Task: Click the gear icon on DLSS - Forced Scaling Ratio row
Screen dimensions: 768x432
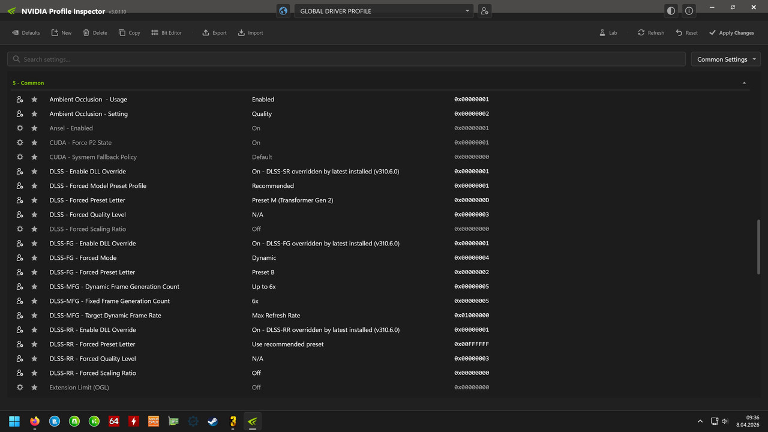Action: coord(20,229)
